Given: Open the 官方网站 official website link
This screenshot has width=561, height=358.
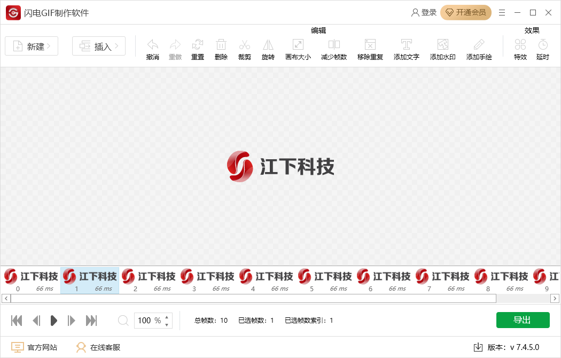Looking at the screenshot, I should tap(34, 347).
